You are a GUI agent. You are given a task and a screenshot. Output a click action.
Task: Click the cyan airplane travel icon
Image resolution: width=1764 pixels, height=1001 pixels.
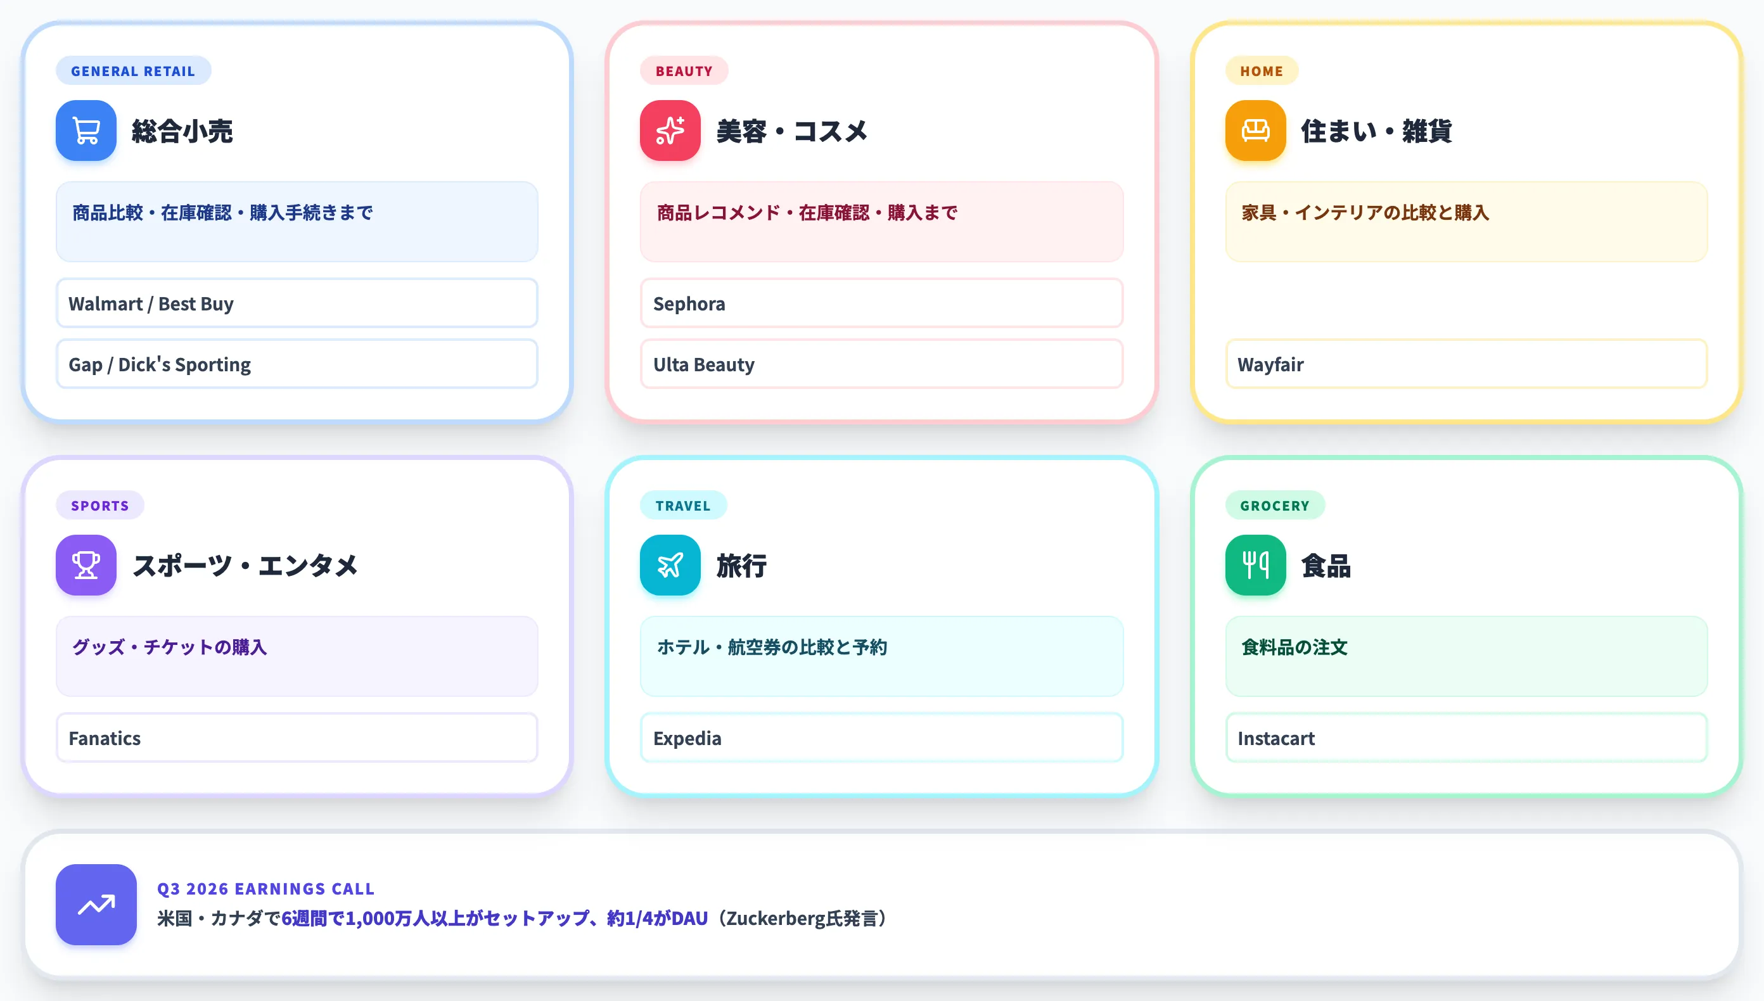pyautogui.click(x=670, y=565)
